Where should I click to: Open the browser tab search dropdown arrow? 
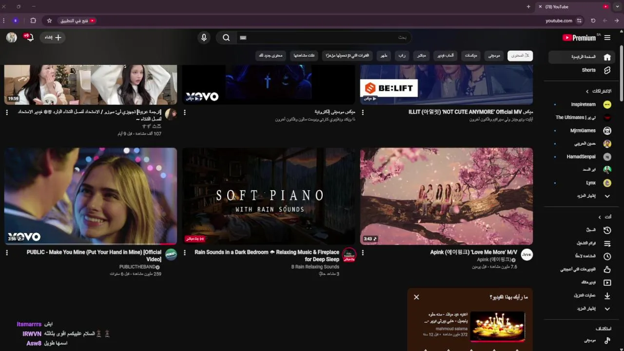617,6
